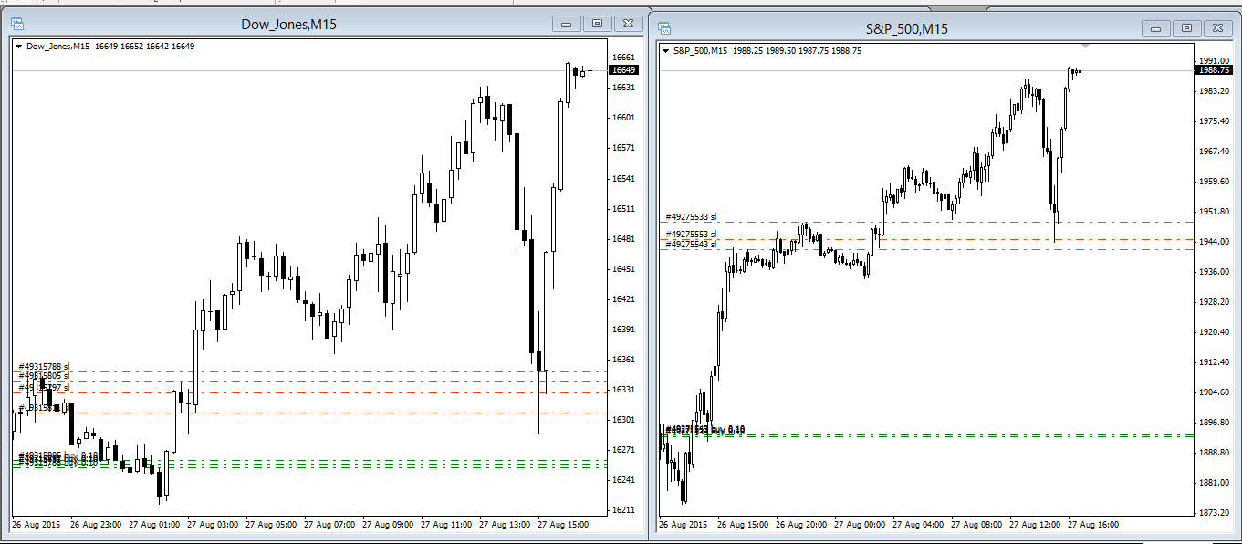Click price 16511 on Dow Jones price scale
Image resolution: width=1242 pixels, height=544 pixels.
coord(624,208)
